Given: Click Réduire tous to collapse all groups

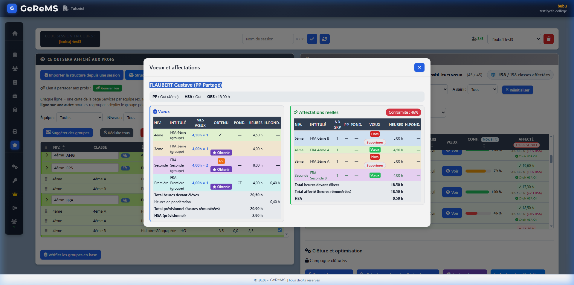Looking at the screenshot, I should click(117, 133).
